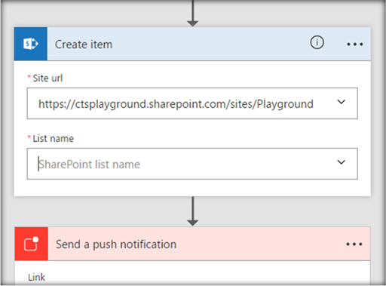This screenshot has width=386, height=286.
Task: Open the Create item info icon
Action: click(x=317, y=42)
